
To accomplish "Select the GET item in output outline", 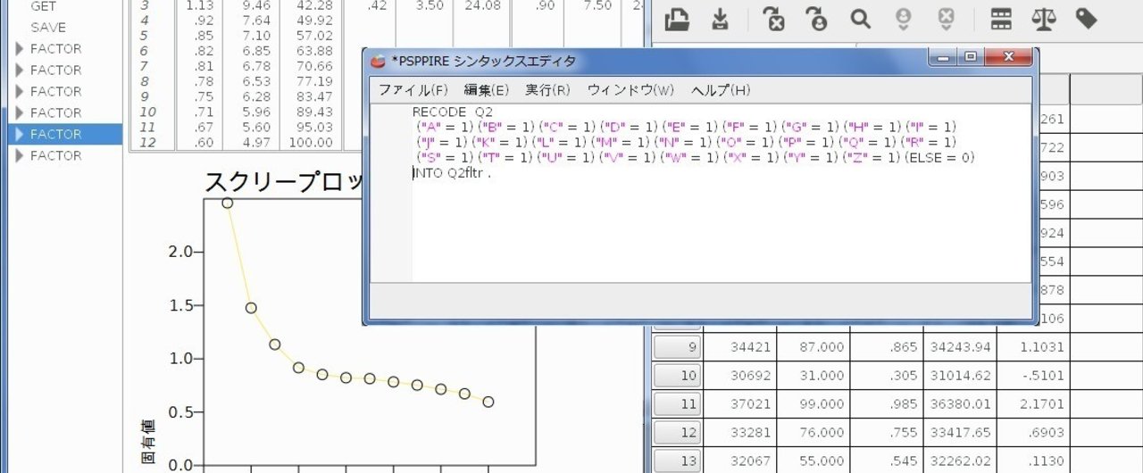I will pyautogui.click(x=43, y=6).
